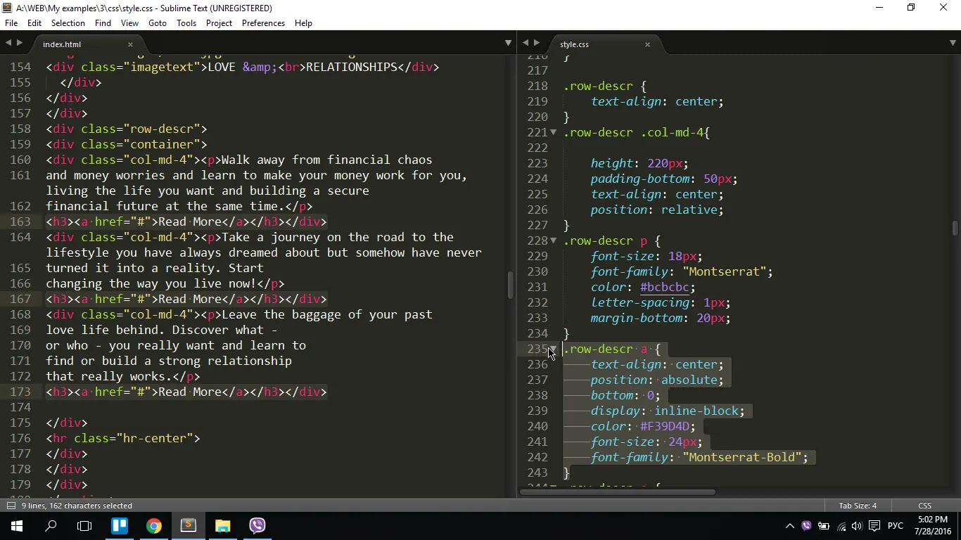This screenshot has width=961, height=540.
Task: Open the volume control in tray
Action: 857,526
